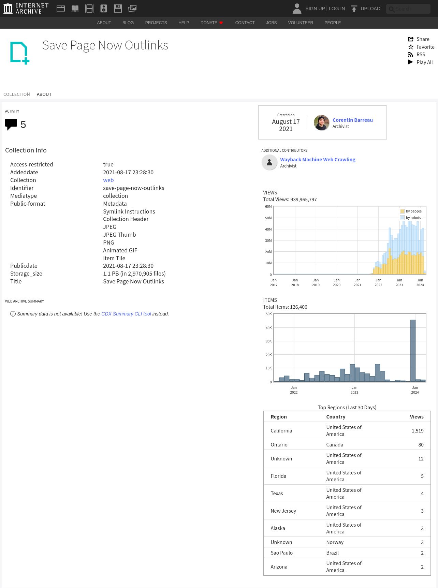438x588 pixels.
Task: Click the identifier value save-page-now-outlinks
Action: pos(133,188)
